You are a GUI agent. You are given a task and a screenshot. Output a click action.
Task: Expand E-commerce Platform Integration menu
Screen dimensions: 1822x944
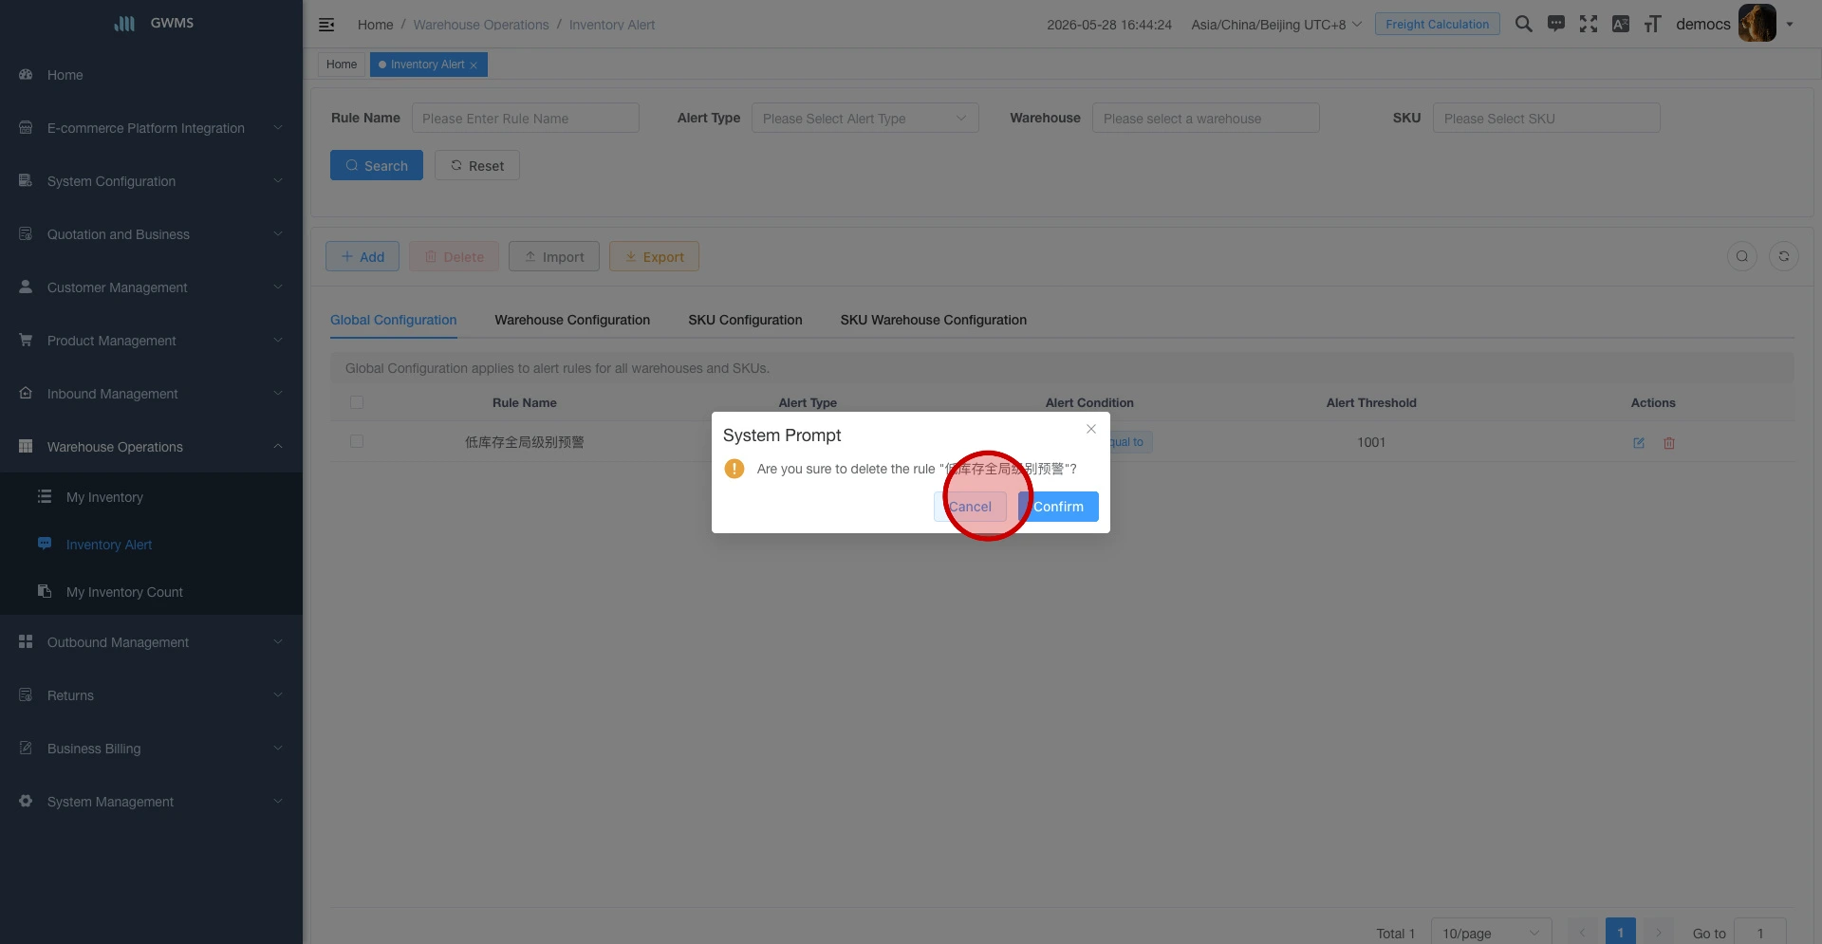(x=151, y=128)
